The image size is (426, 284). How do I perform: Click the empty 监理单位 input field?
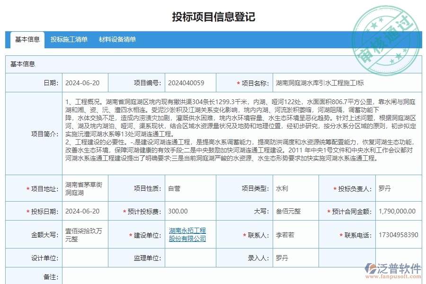(x=188, y=258)
